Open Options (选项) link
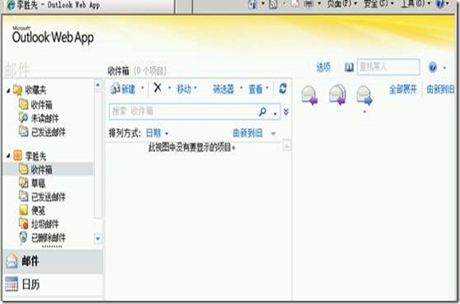460x304 pixels. coord(323,68)
